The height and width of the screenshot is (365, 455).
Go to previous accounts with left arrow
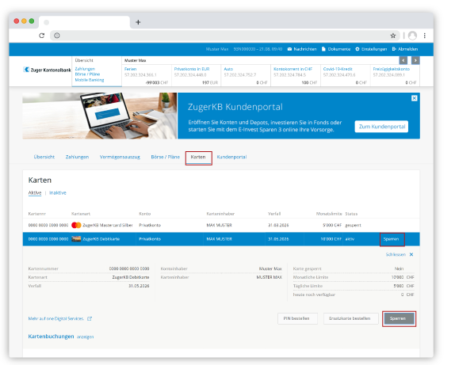pyautogui.click(x=403, y=60)
